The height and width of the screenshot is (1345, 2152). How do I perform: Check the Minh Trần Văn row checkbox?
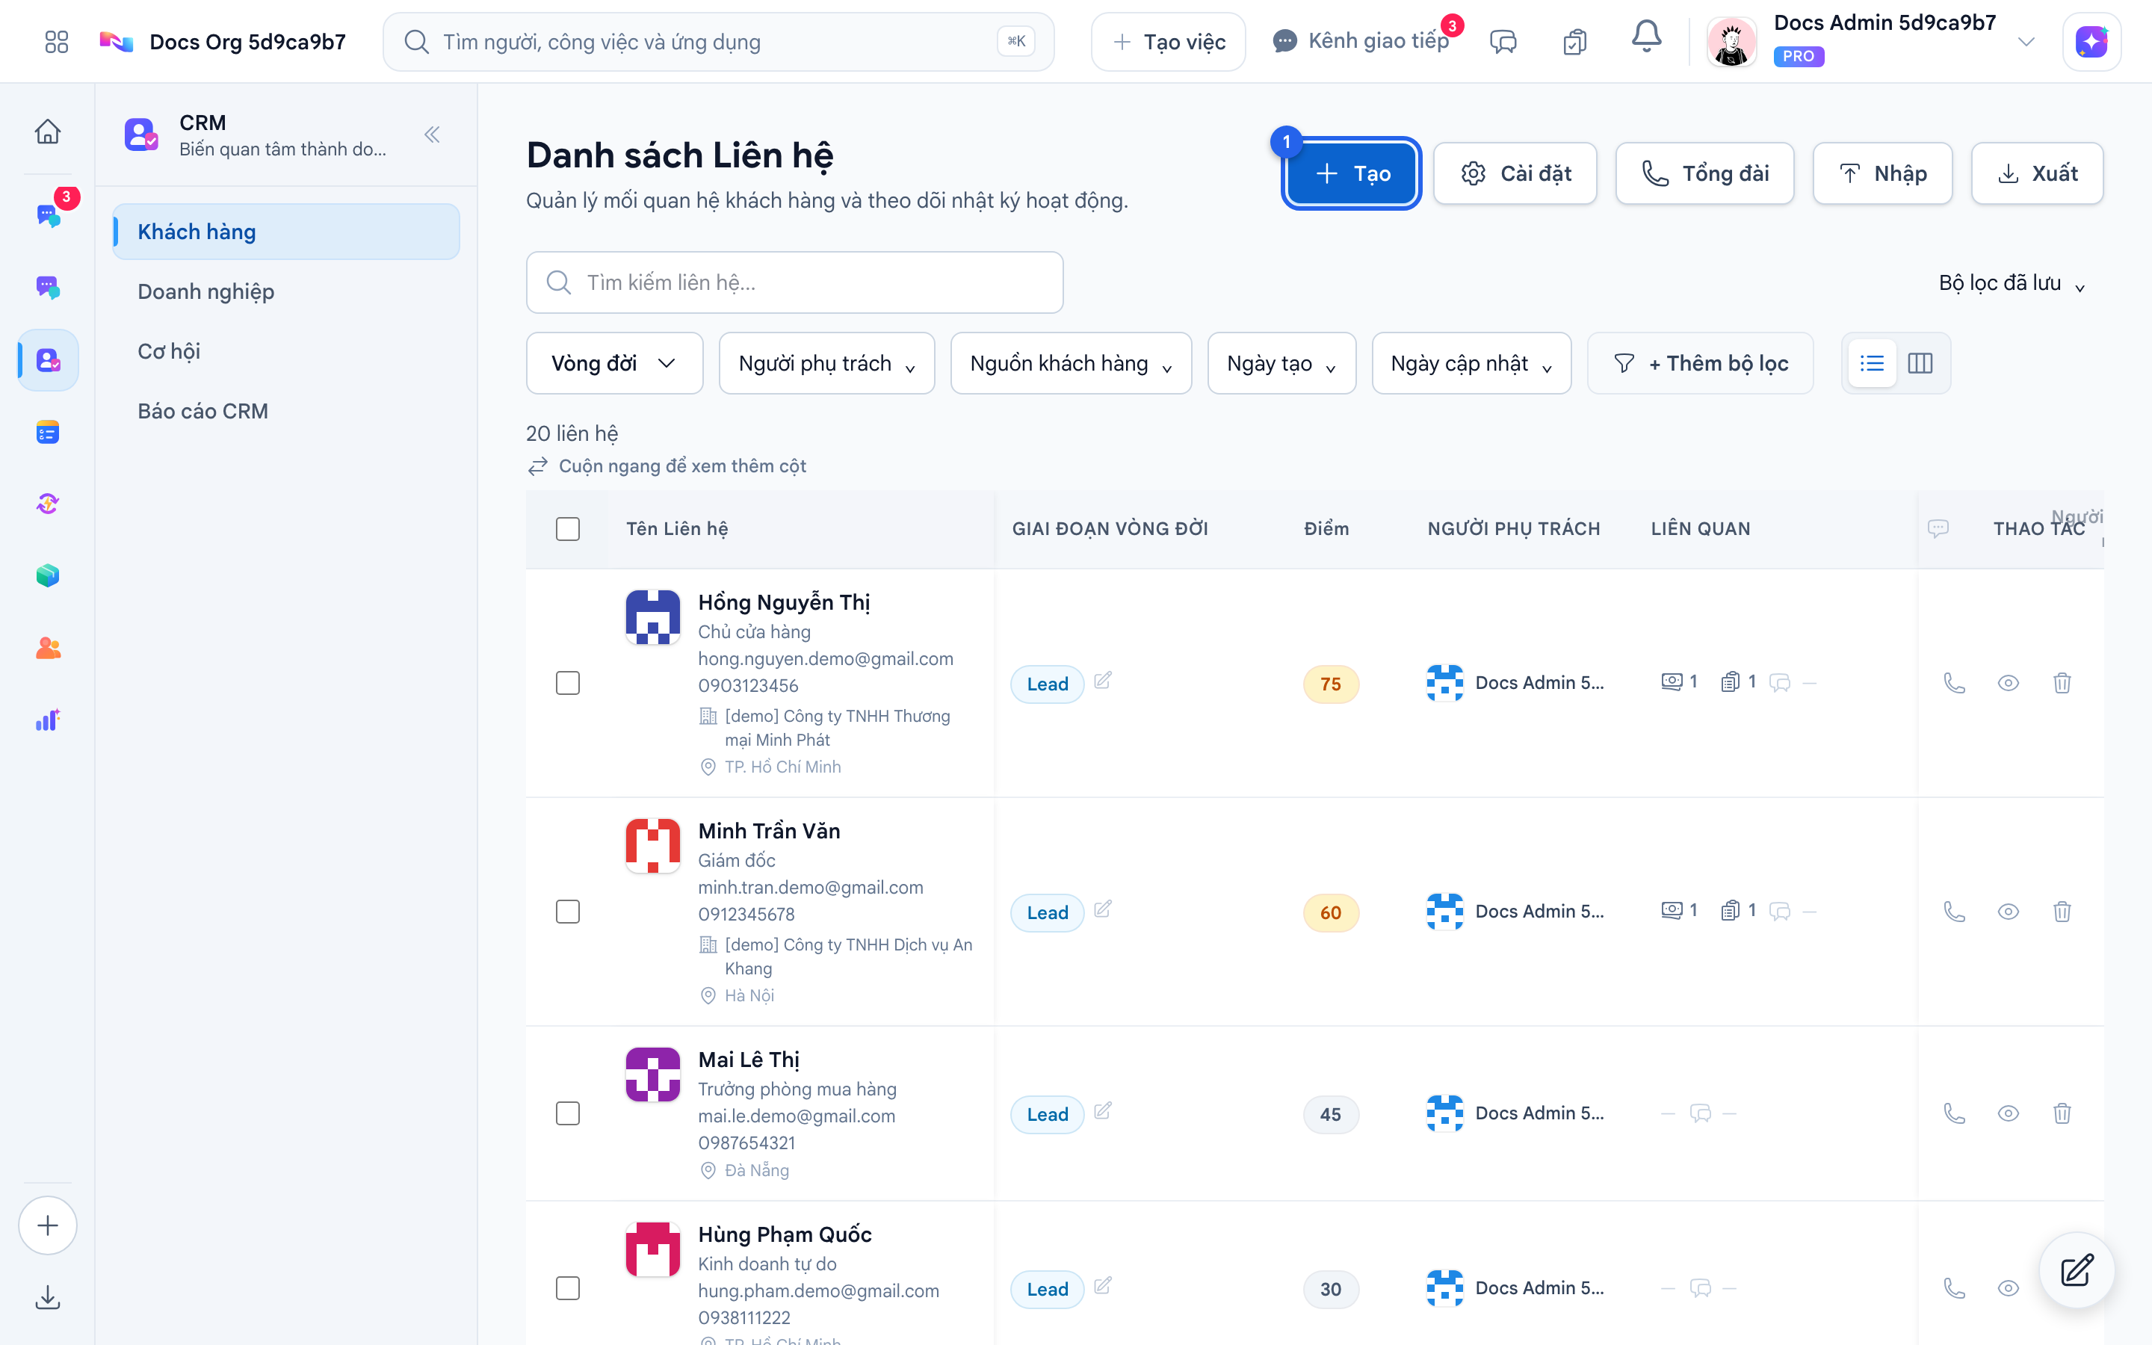coord(567,911)
